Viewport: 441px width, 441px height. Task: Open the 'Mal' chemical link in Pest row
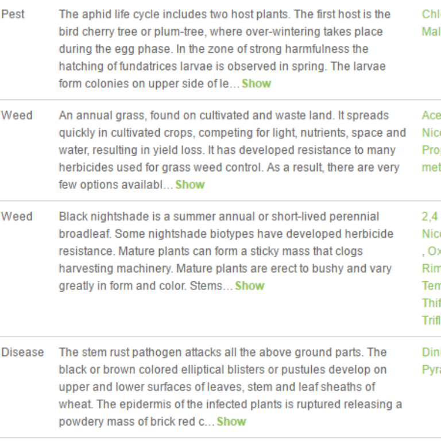click(431, 32)
